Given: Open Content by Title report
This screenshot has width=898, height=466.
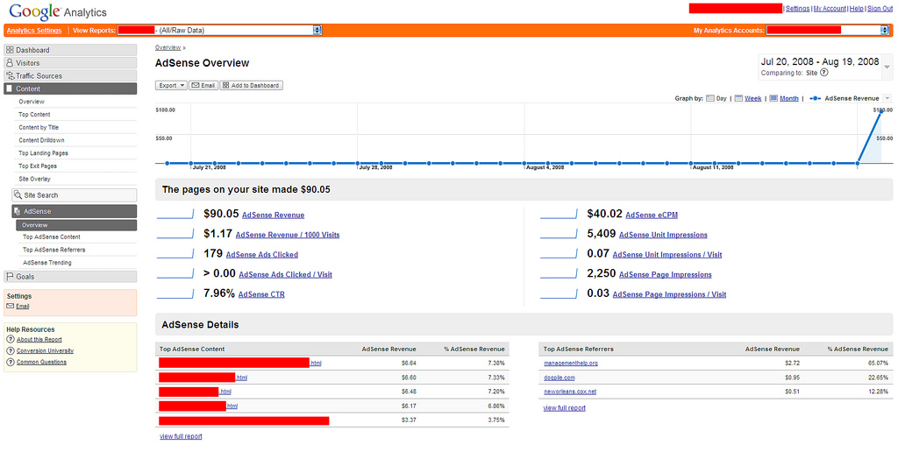Looking at the screenshot, I should [39, 128].
